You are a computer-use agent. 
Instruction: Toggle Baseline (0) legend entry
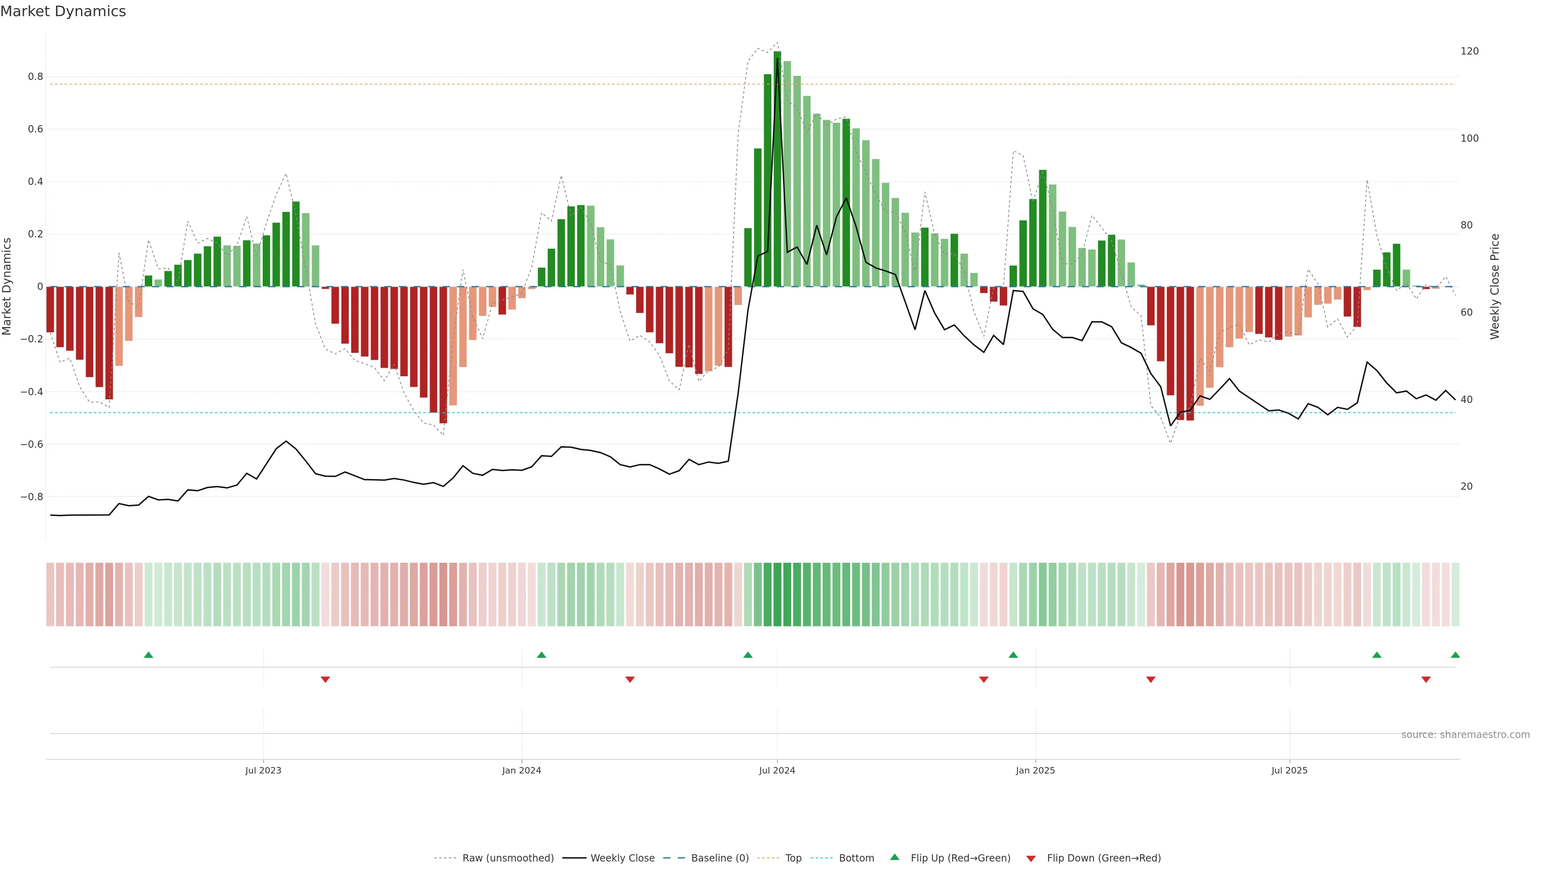point(720,858)
